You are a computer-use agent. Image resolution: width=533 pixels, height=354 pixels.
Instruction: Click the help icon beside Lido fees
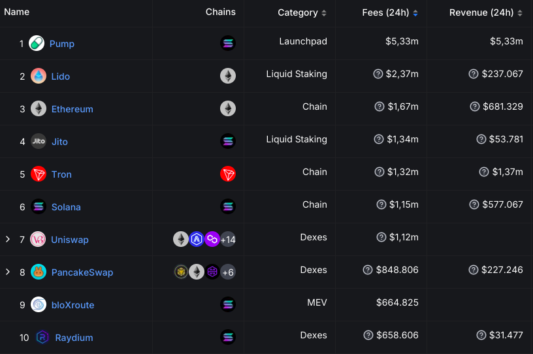coord(378,74)
